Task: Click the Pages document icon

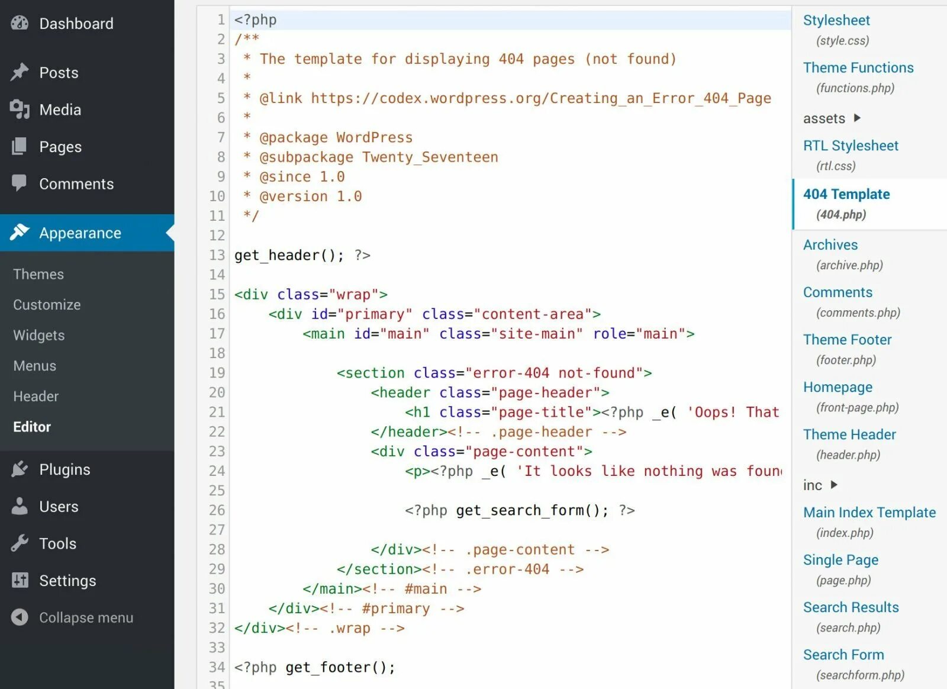Action: 20,146
